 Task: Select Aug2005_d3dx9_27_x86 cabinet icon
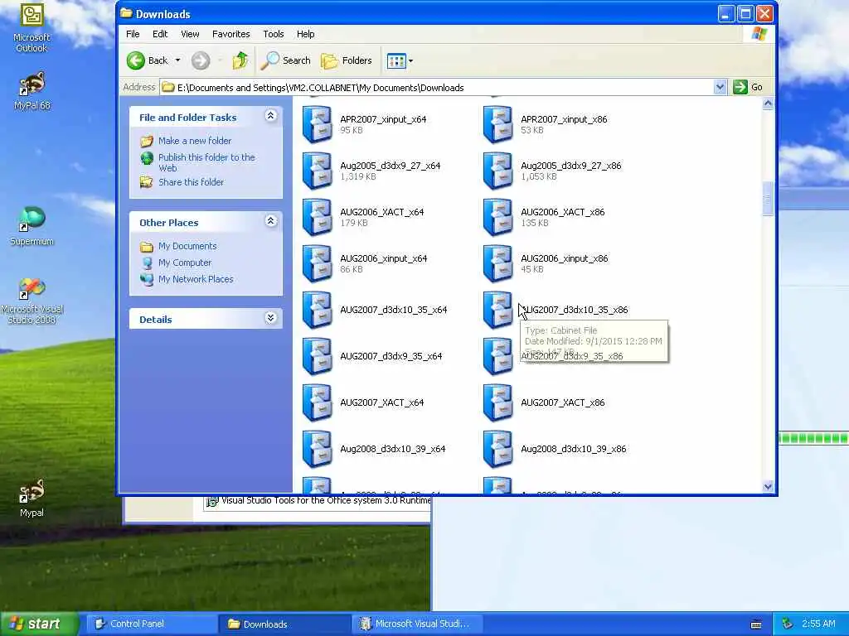coord(498,171)
